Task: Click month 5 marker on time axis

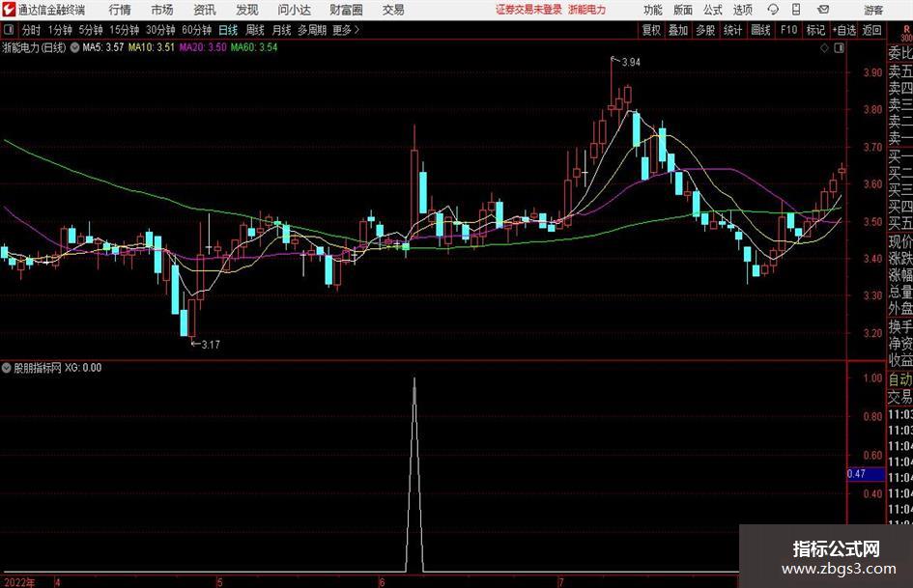Action: click(x=219, y=582)
